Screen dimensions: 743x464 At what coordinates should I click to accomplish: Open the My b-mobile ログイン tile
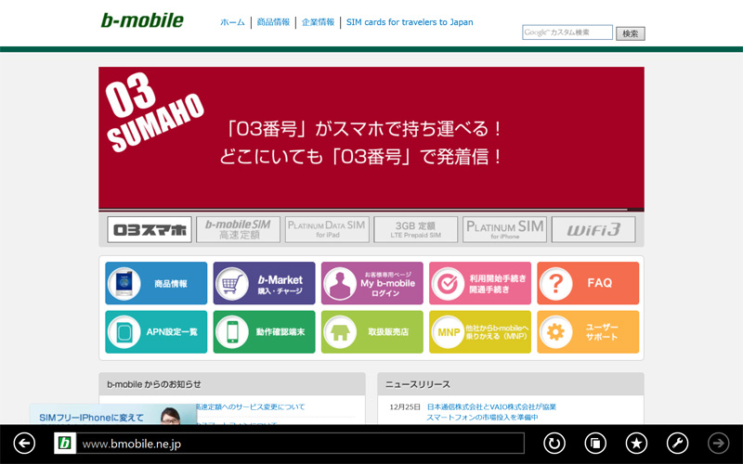(372, 283)
